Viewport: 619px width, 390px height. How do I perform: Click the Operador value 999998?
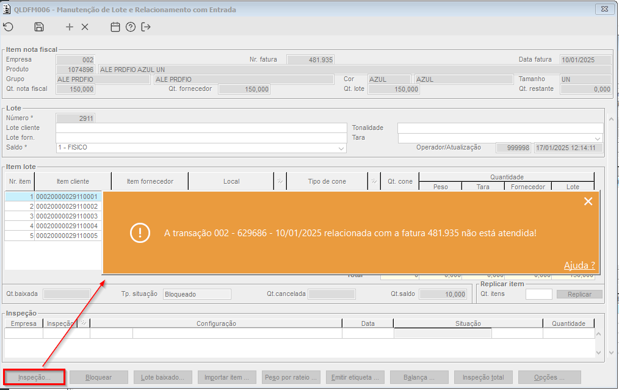(x=513, y=148)
